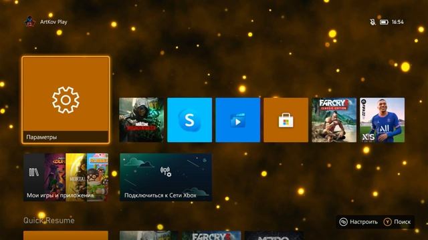The image size is (428, 240).
Task: Launch the FIFA 22 game tile
Action: [x=382, y=120]
